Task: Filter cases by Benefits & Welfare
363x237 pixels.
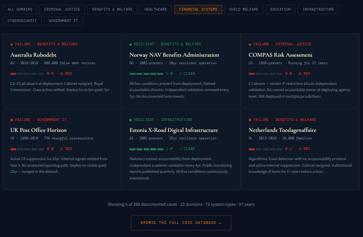Action: (x=112, y=10)
